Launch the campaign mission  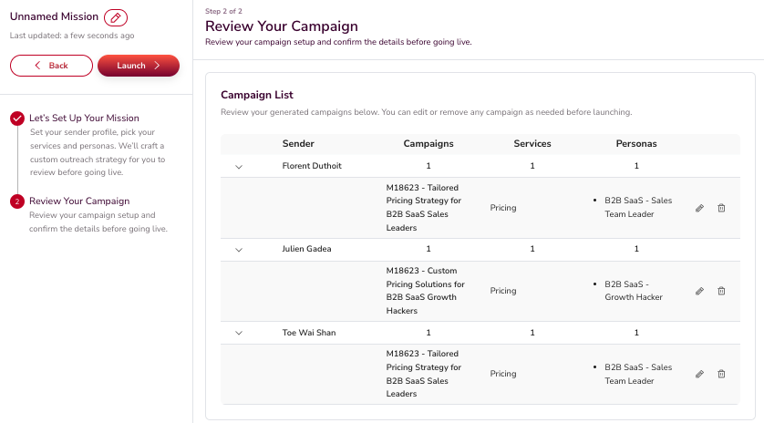pyautogui.click(x=139, y=66)
